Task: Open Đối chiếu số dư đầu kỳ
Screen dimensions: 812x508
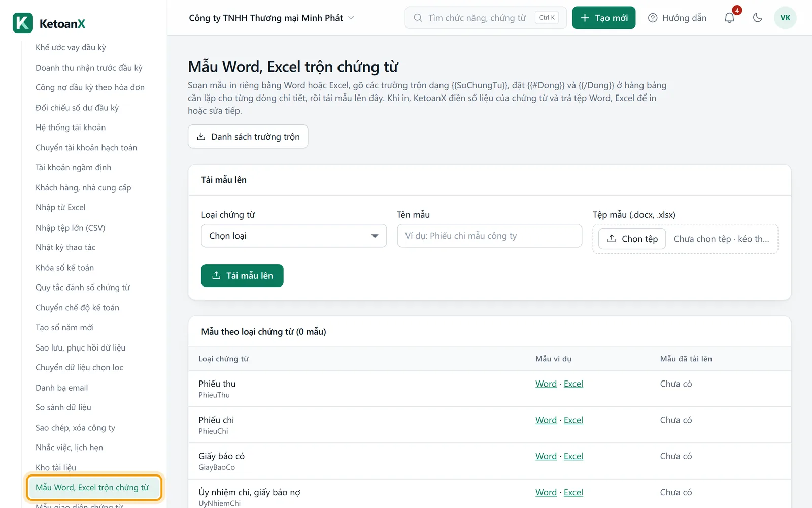Action: pyautogui.click(x=77, y=107)
